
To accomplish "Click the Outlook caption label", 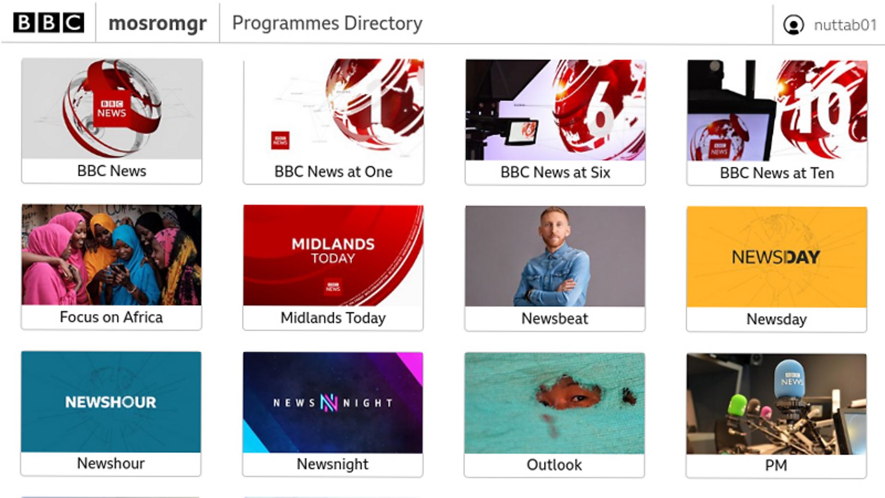I will [554, 465].
